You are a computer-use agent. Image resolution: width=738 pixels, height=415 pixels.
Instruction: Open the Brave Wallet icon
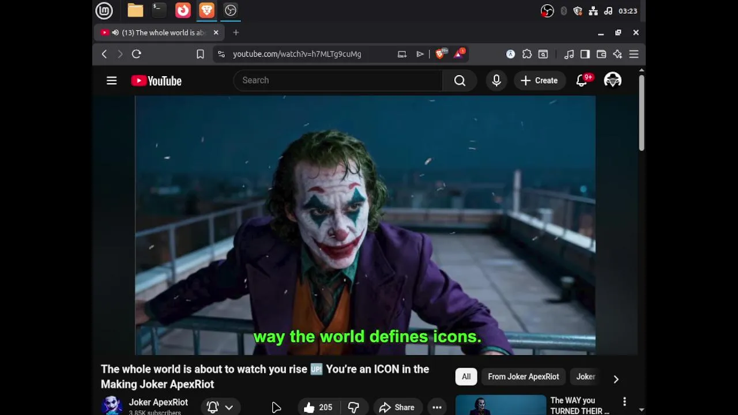point(601,54)
